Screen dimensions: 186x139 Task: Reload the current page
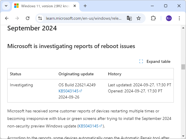(x=28, y=18)
